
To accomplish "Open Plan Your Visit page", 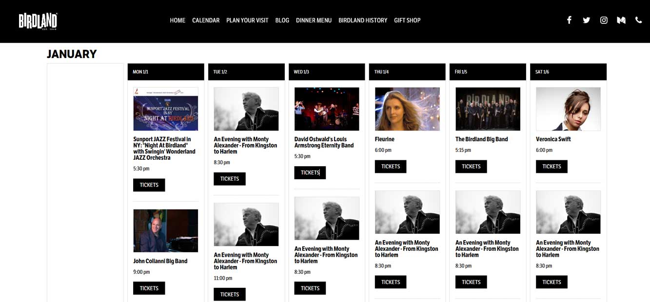I will 247,20.
